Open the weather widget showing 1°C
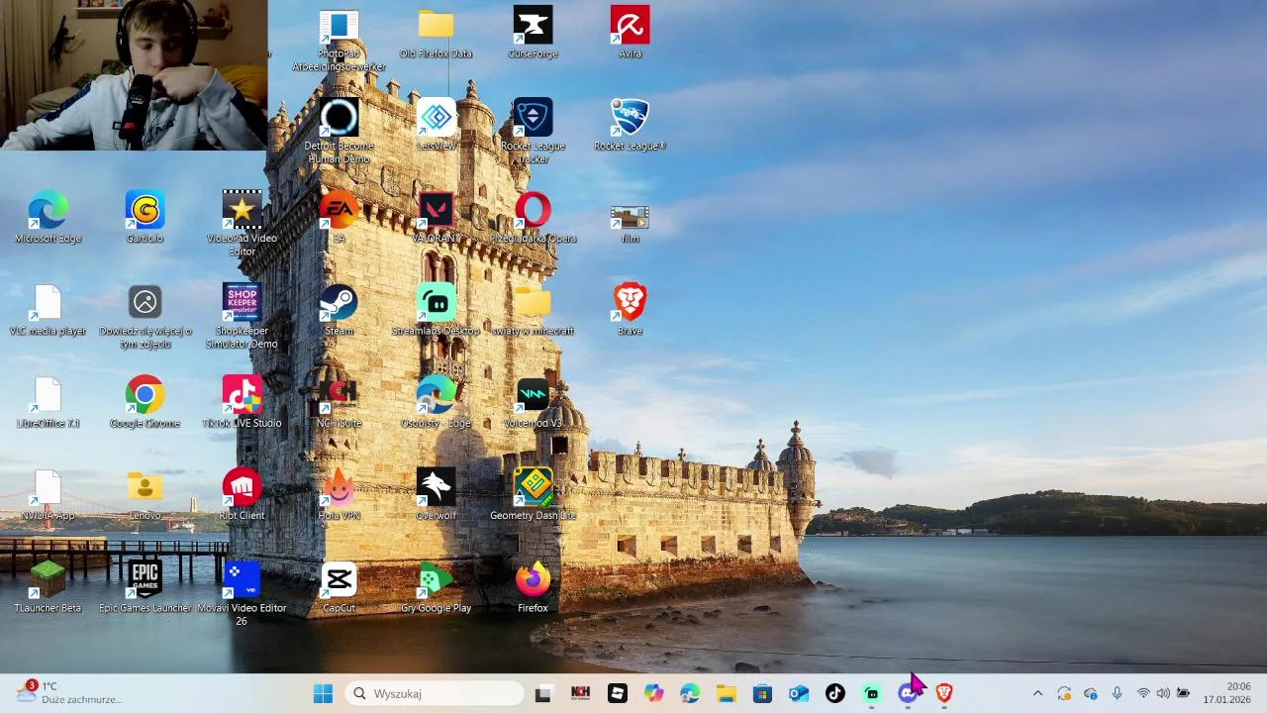Image resolution: width=1267 pixels, height=713 pixels. tap(67, 692)
